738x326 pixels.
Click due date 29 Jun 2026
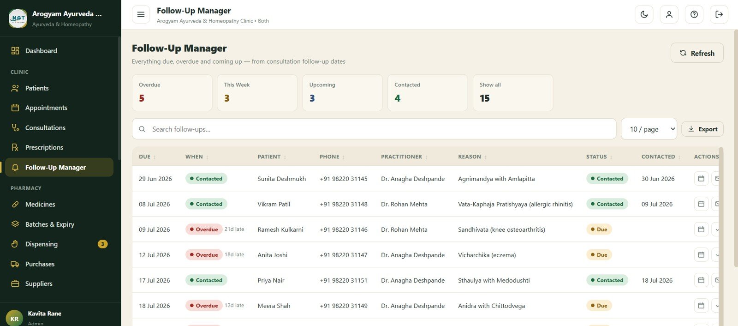coord(155,179)
